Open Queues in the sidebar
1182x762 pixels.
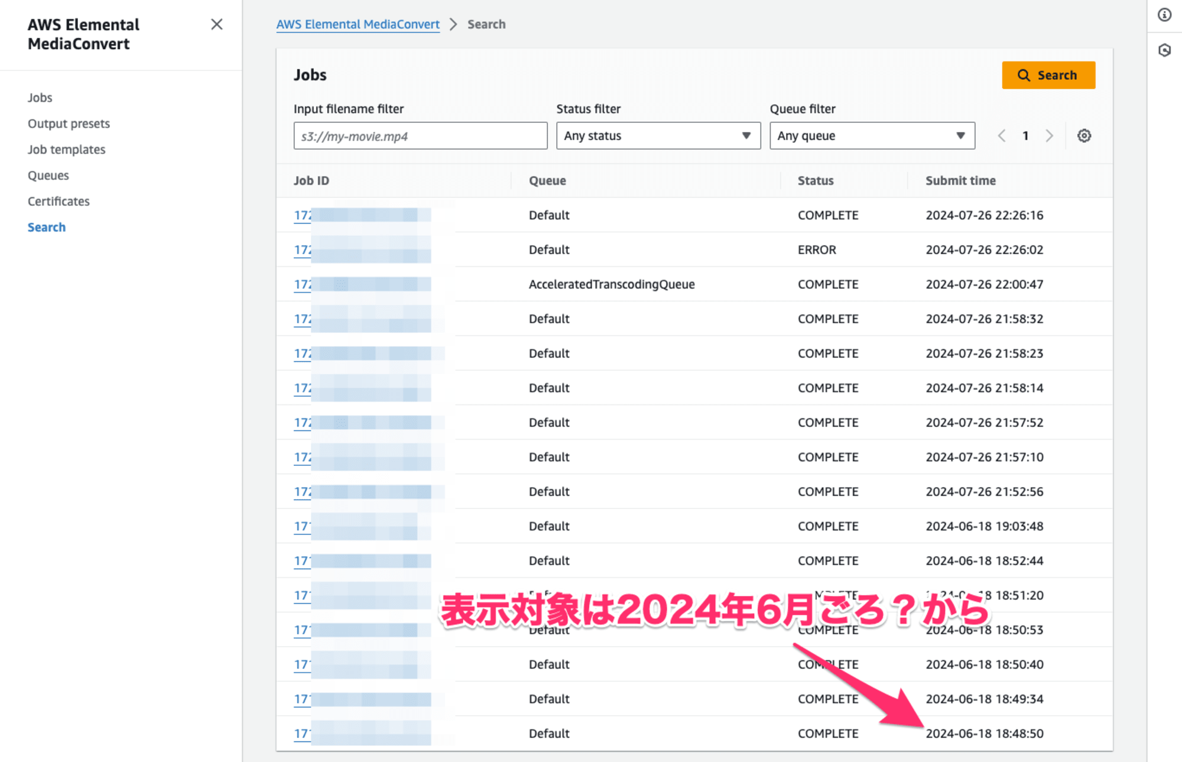click(x=48, y=176)
